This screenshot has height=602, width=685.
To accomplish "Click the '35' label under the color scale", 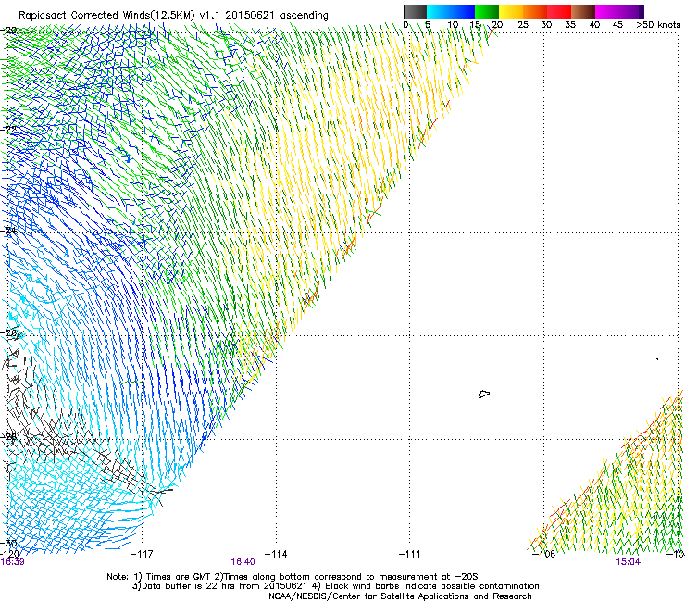I will [570, 25].
